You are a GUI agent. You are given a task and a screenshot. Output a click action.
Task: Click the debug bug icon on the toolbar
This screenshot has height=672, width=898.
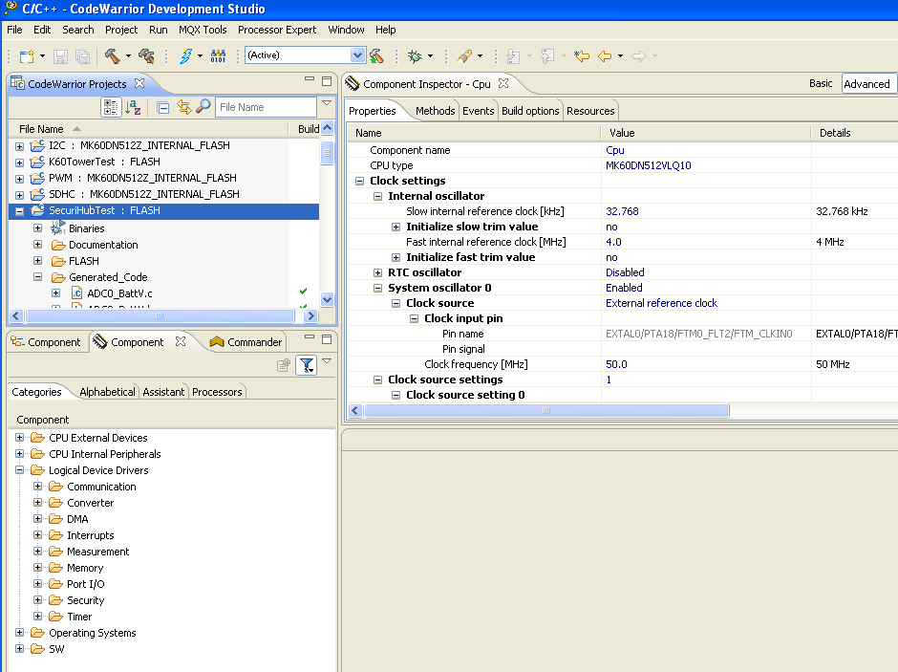(x=415, y=54)
